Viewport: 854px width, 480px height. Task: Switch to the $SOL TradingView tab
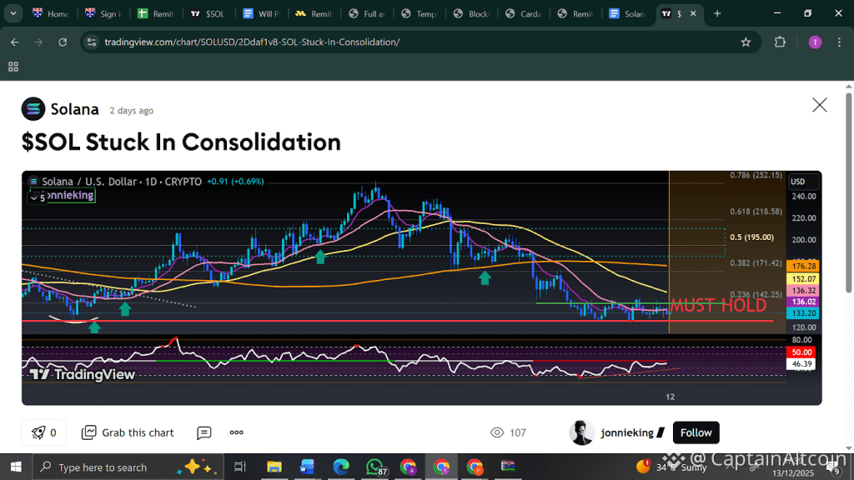coord(208,13)
